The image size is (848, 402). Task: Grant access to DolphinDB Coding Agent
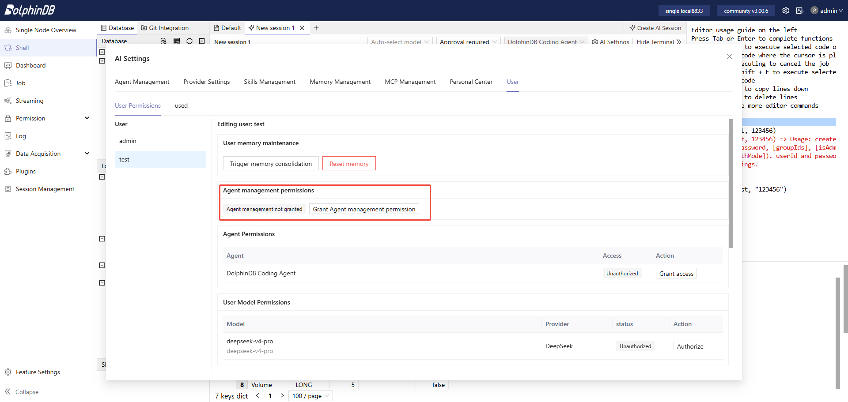pos(676,274)
